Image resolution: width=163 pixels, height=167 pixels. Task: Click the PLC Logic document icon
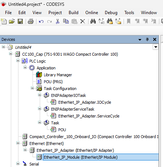click(25, 61)
